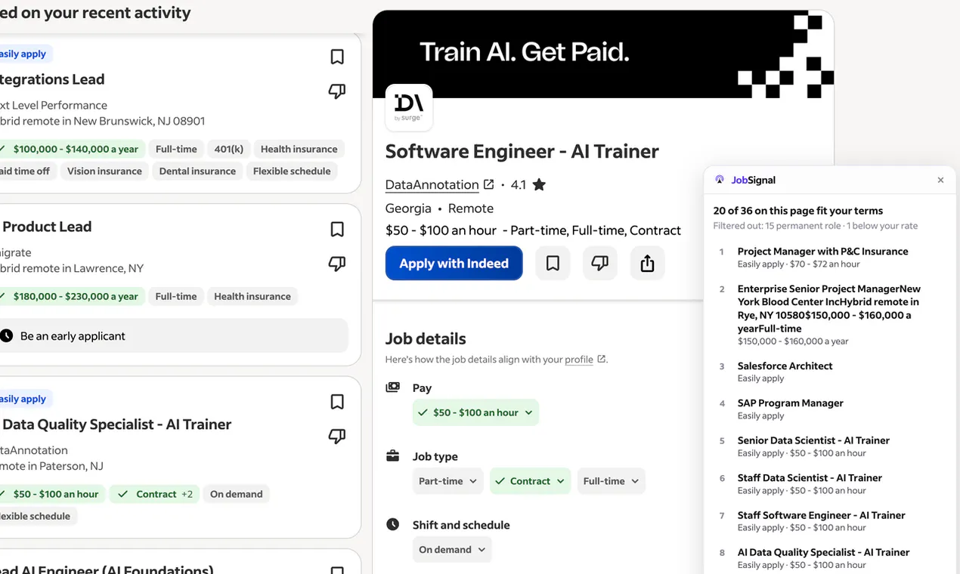This screenshot has width=960, height=574.
Task: Click the Health insurance tag on Product Lead card
Action: tap(252, 297)
